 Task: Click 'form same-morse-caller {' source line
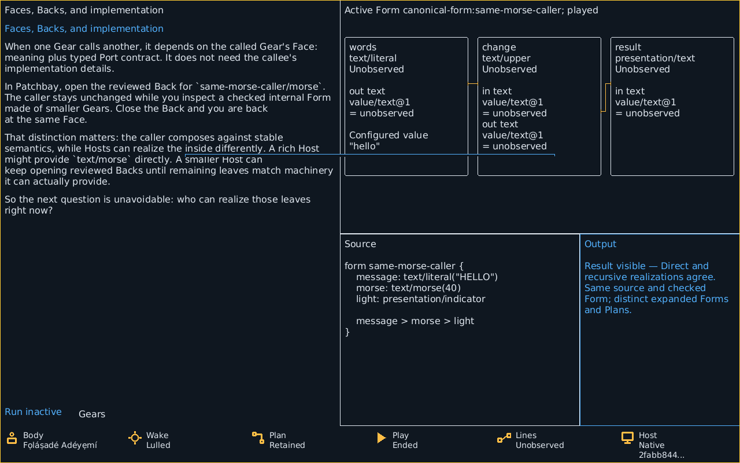pos(404,266)
